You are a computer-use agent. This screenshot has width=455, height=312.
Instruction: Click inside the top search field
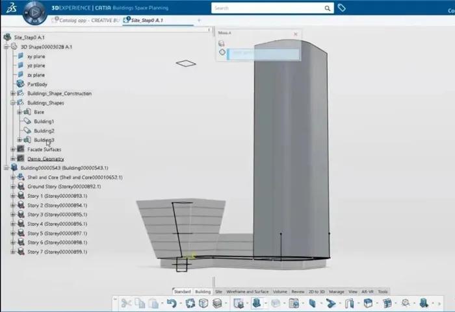coord(266,8)
